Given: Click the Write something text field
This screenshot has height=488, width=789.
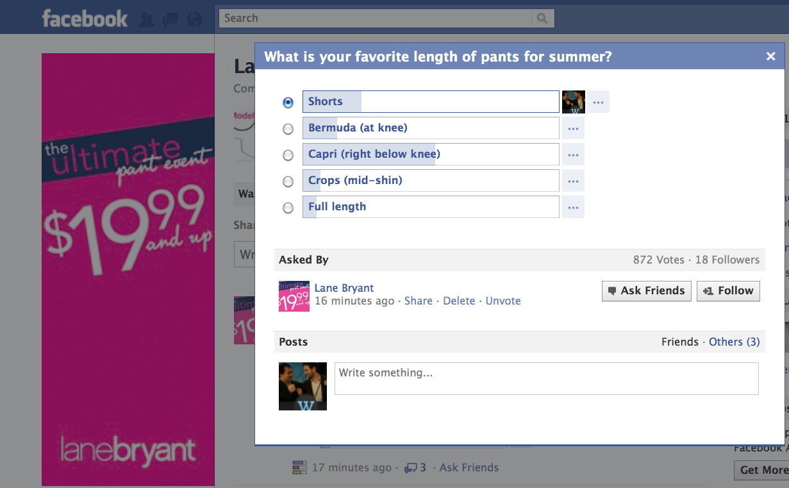Looking at the screenshot, I should click(547, 378).
